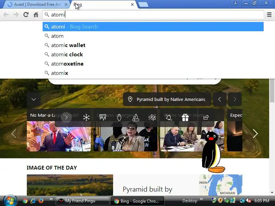Viewport: 275px width, 206px height.
Task: Show the next Bing background image
Action: [235, 99]
